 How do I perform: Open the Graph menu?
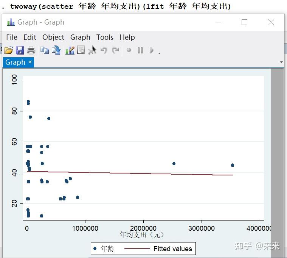(80, 38)
